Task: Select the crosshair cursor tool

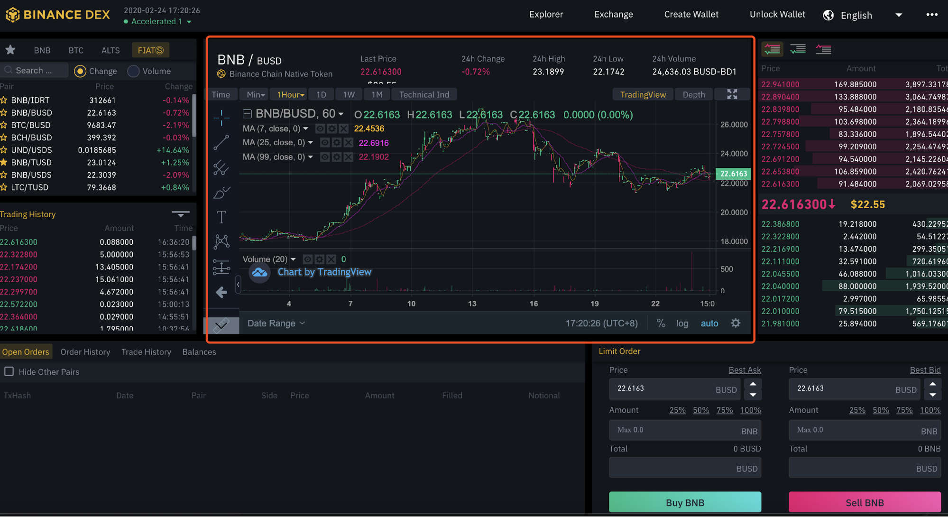Action: pyautogui.click(x=221, y=117)
